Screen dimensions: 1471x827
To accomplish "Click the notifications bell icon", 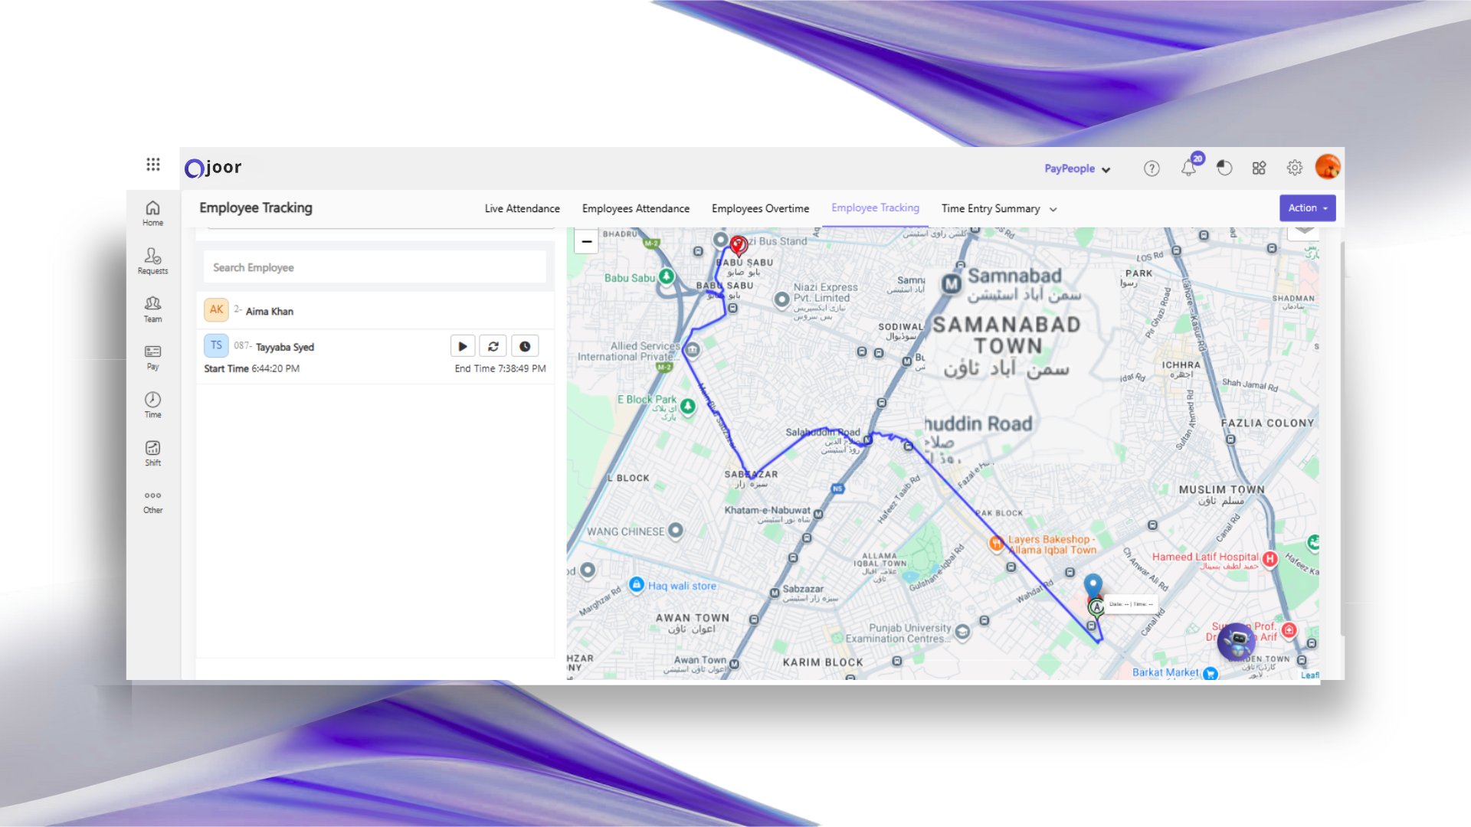I will point(1188,168).
